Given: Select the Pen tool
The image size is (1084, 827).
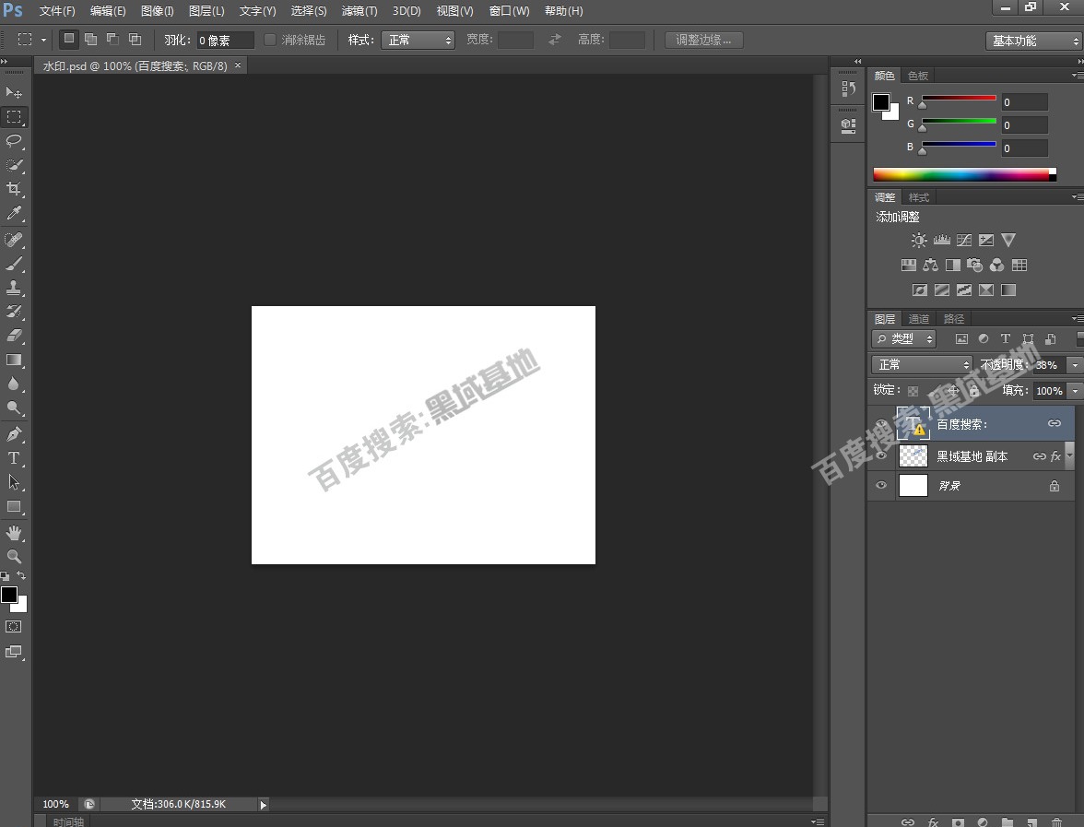Looking at the screenshot, I should [x=14, y=434].
